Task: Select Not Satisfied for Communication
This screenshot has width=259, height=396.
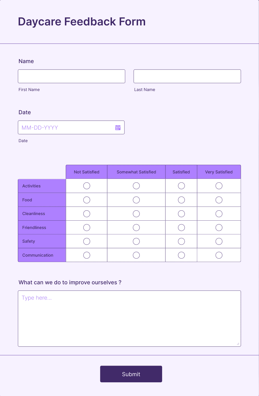Action: pos(86,255)
